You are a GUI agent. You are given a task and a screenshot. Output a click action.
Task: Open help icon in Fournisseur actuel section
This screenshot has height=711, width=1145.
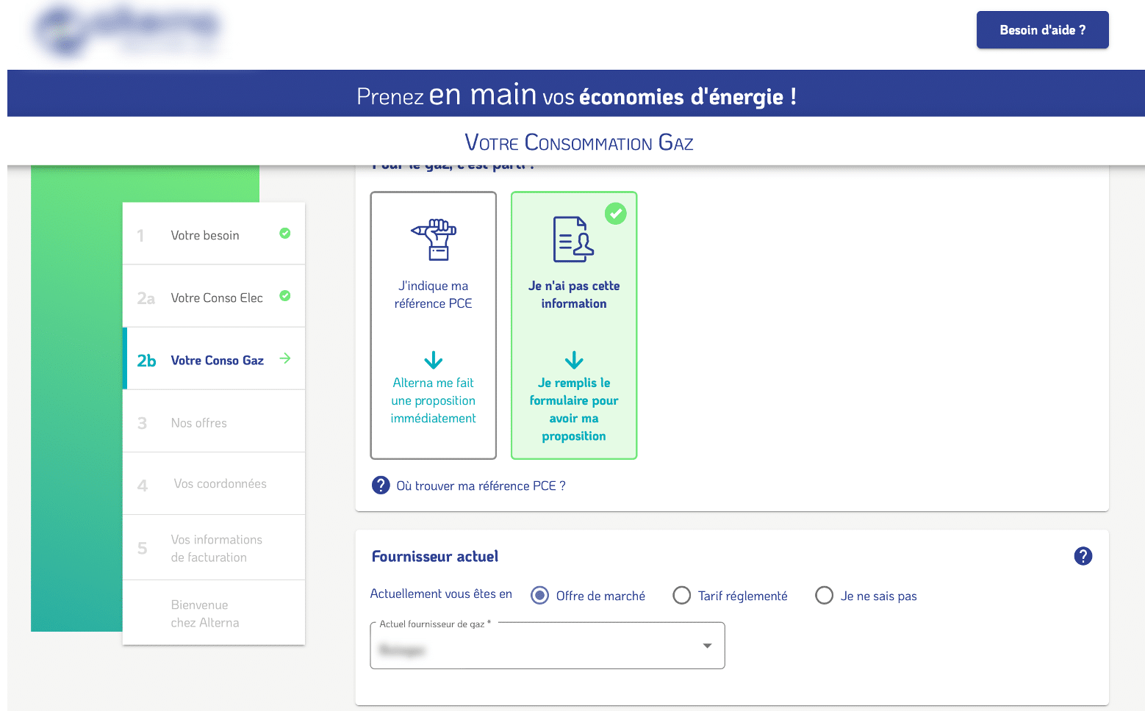click(1083, 556)
